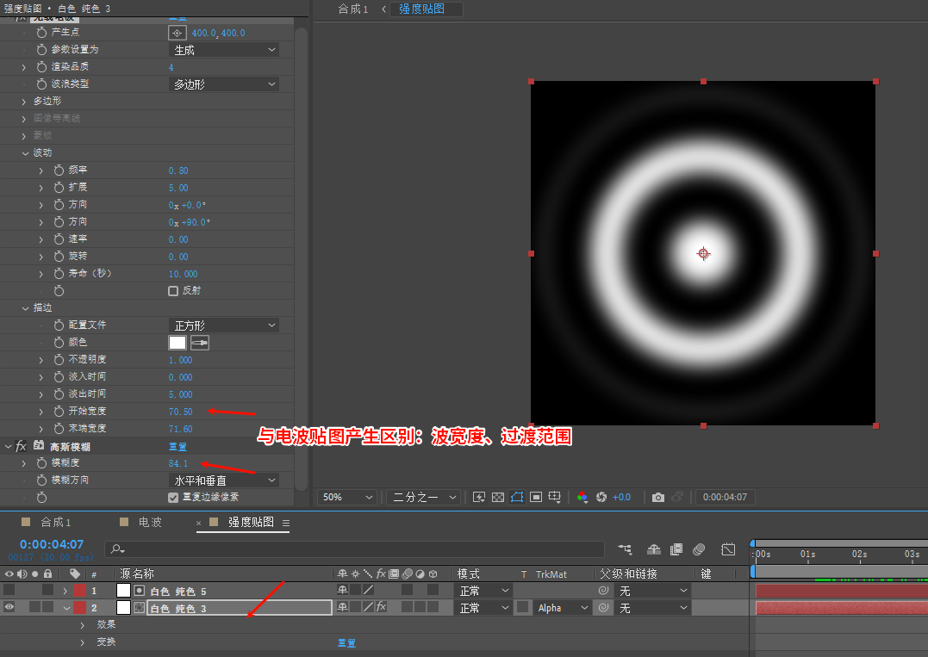Toggle stopwatch for 扩展 property
This screenshot has height=657, width=928.
pyautogui.click(x=59, y=188)
